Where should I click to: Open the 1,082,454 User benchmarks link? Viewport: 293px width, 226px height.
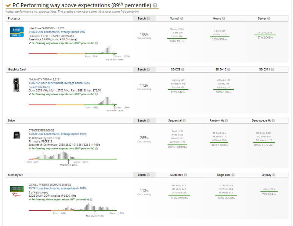point(59,83)
